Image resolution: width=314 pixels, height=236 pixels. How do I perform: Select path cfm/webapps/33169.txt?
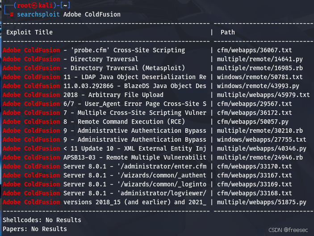pyautogui.click(x=255, y=184)
